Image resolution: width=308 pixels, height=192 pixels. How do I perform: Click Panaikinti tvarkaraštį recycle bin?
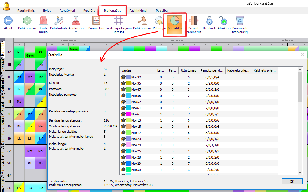240,21
